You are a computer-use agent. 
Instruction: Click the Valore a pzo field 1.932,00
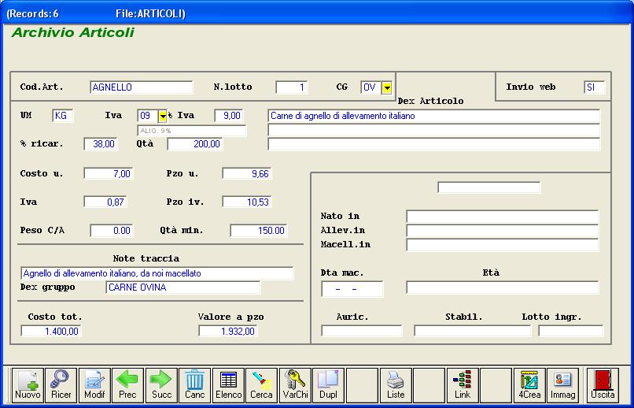(x=228, y=331)
